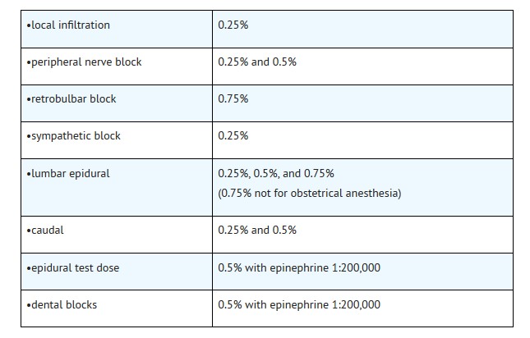Select the dental blocks concentration text

(299, 305)
